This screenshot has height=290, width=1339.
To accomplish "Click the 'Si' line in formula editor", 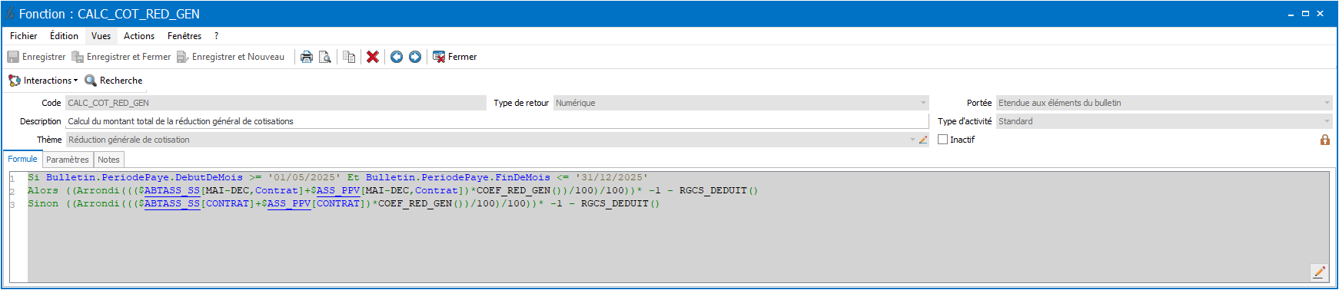I will [x=338, y=177].
